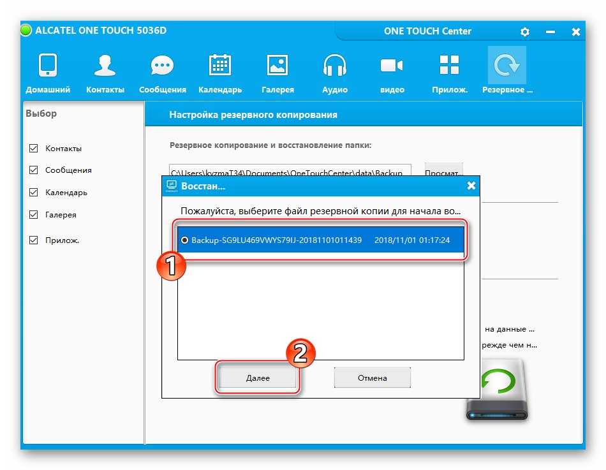This screenshot has width=606, height=470.
Task: Open the видео section
Action: pyautogui.click(x=392, y=73)
